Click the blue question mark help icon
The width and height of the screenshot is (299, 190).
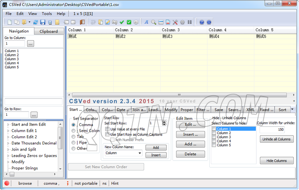tap(202, 22)
